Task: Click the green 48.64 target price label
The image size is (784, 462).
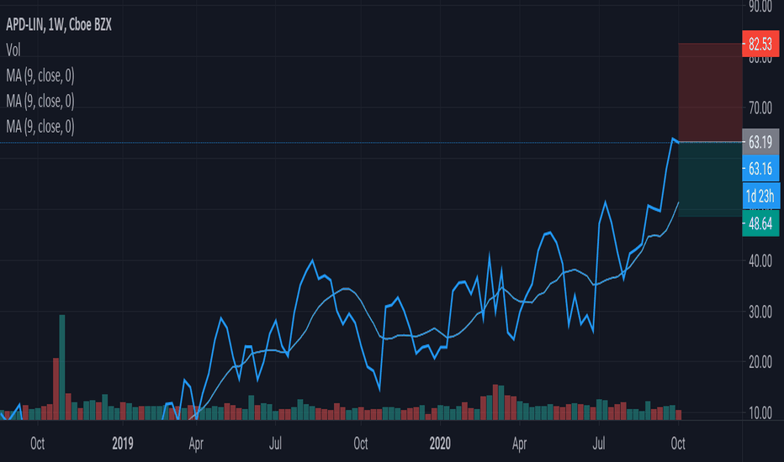Action: click(x=760, y=223)
